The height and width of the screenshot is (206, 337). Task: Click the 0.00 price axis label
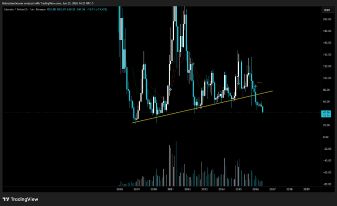coord(326,137)
